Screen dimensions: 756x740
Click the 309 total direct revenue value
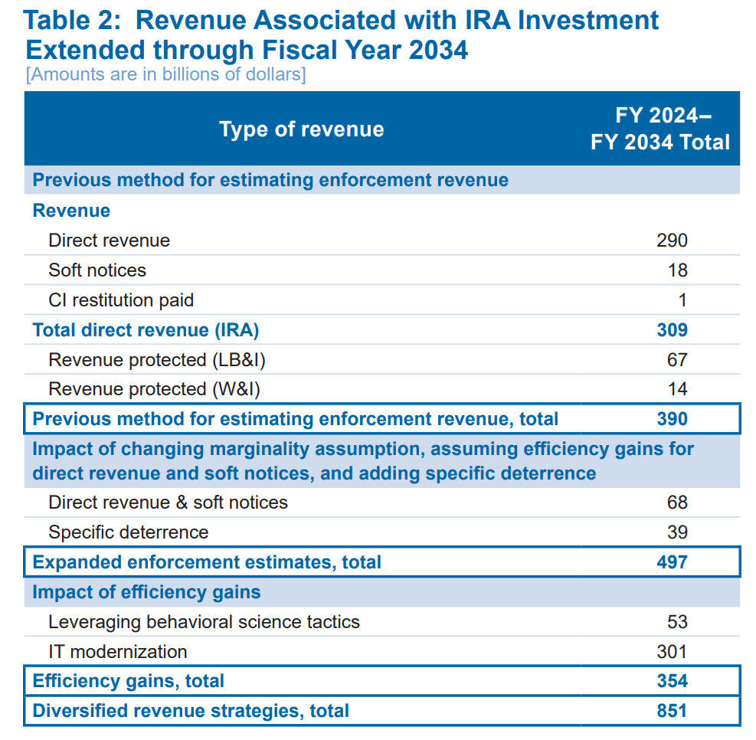click(672, 330)
